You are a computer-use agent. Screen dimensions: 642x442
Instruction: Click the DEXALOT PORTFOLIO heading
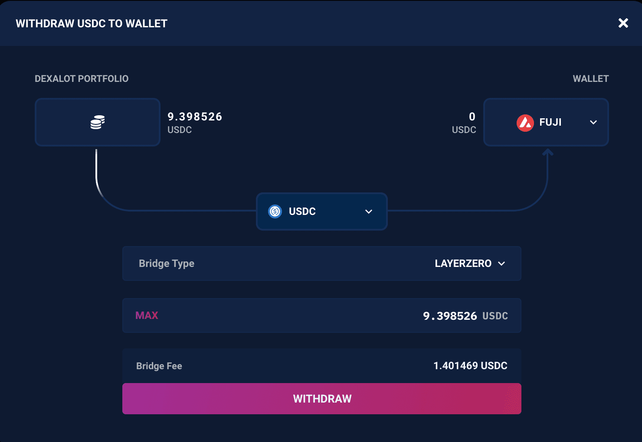click(82, 79)
